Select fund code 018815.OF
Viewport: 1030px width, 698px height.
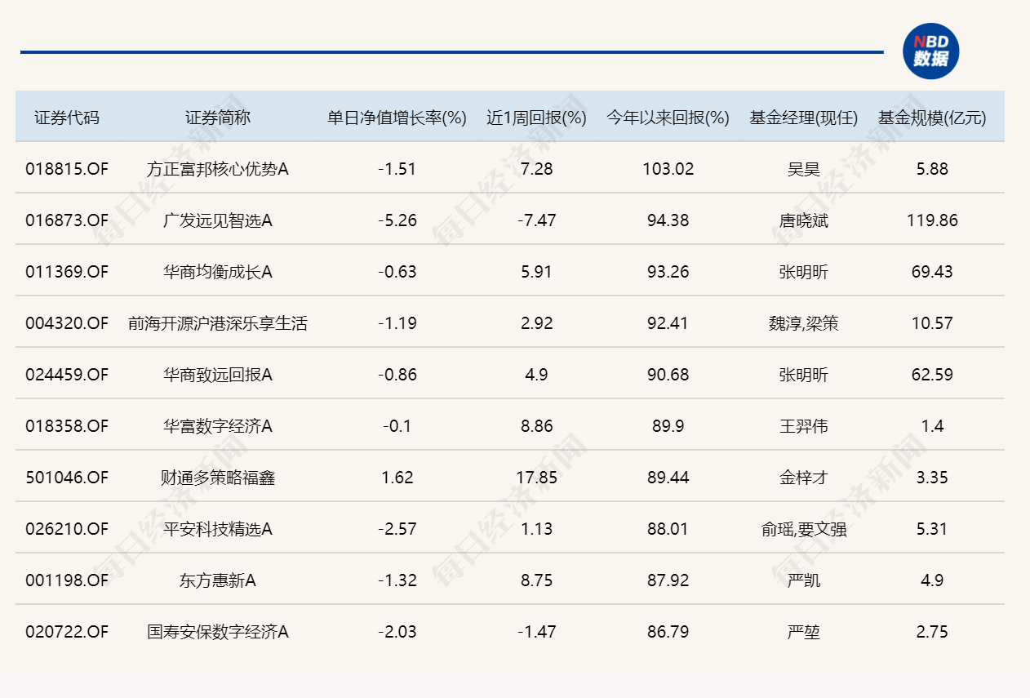67,169
